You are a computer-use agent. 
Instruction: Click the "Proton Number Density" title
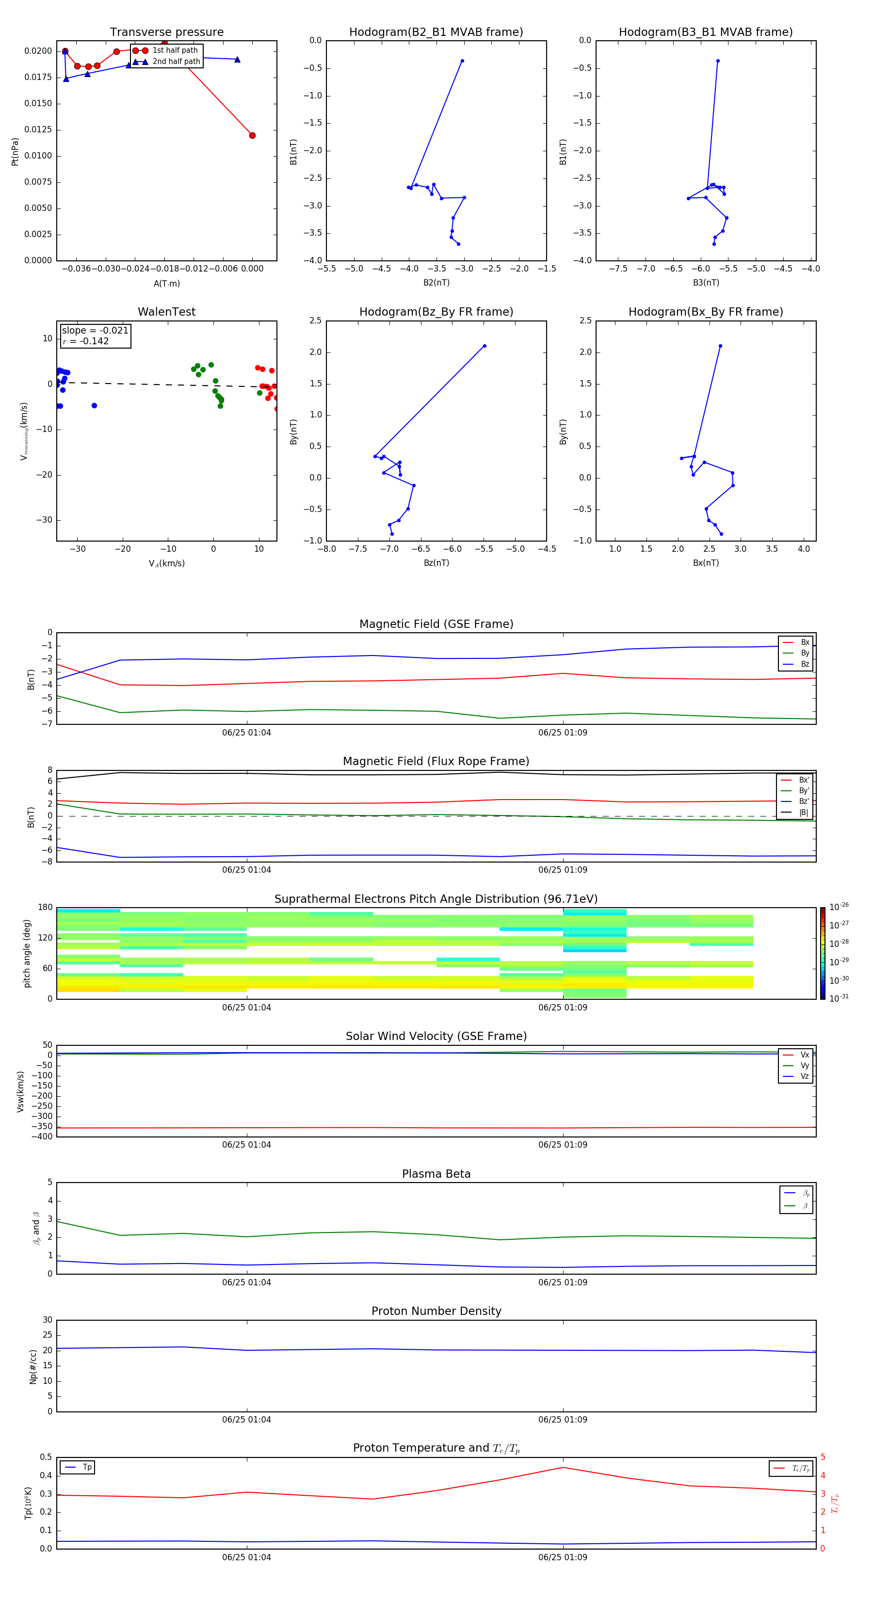tap(436, 1311)
